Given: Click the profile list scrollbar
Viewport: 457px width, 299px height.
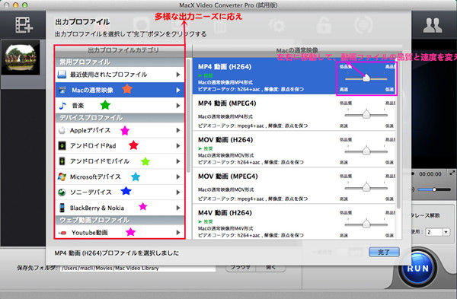Looking at the screenshot, I should click(398, 134).
